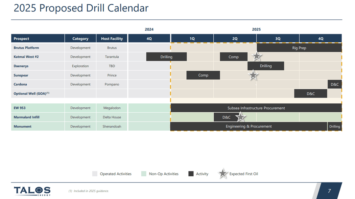Select the 2025 header label
Screen dimensions: 355x199
(x=256, y=29)
